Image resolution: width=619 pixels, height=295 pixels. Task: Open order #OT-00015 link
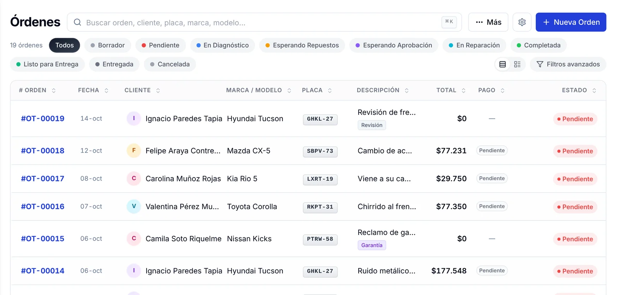tap(43, 239)
